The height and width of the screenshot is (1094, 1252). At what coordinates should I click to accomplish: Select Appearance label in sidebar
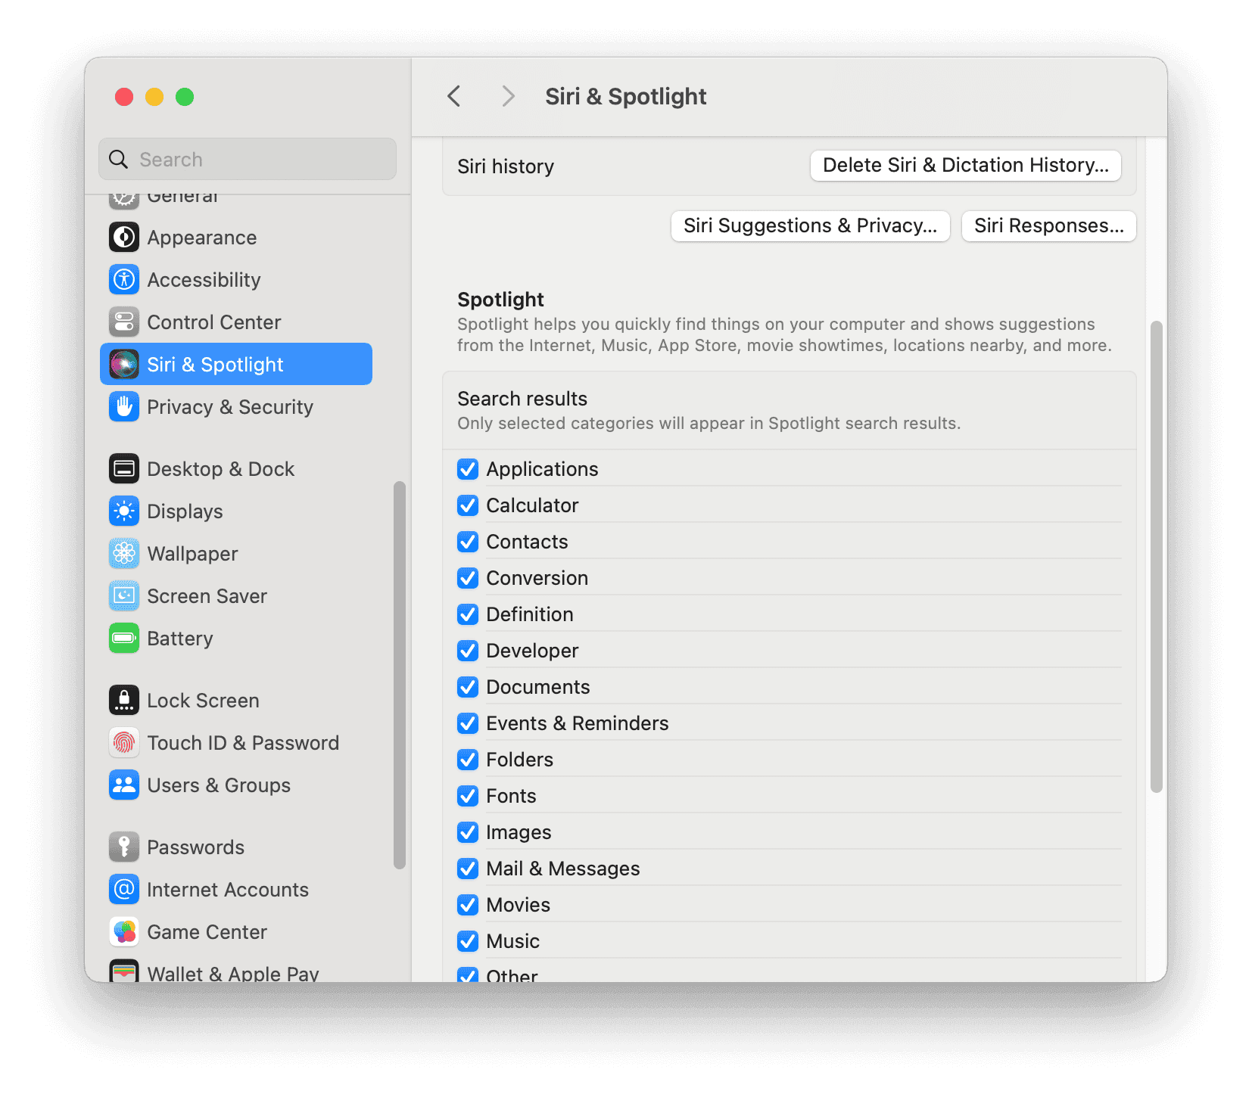[202, 238]
